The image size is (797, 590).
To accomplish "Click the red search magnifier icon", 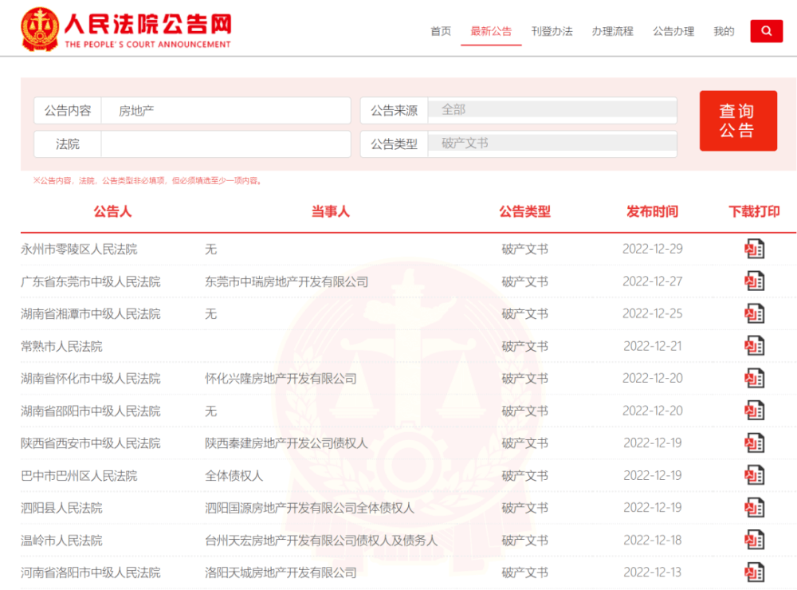I will 766,31.
